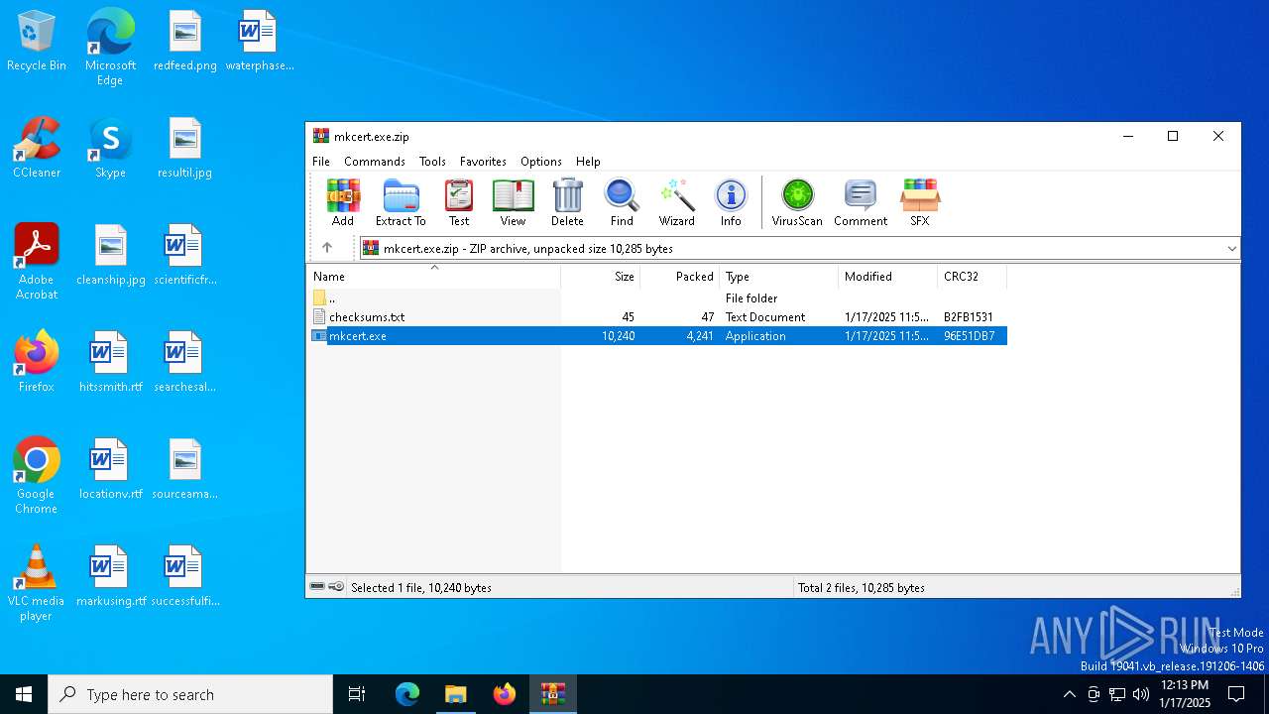Image resolution: width=1269 pixels, height=714 pixels.
Task: Maximize the WinRAR window
Action: [x=1173, y=137]
